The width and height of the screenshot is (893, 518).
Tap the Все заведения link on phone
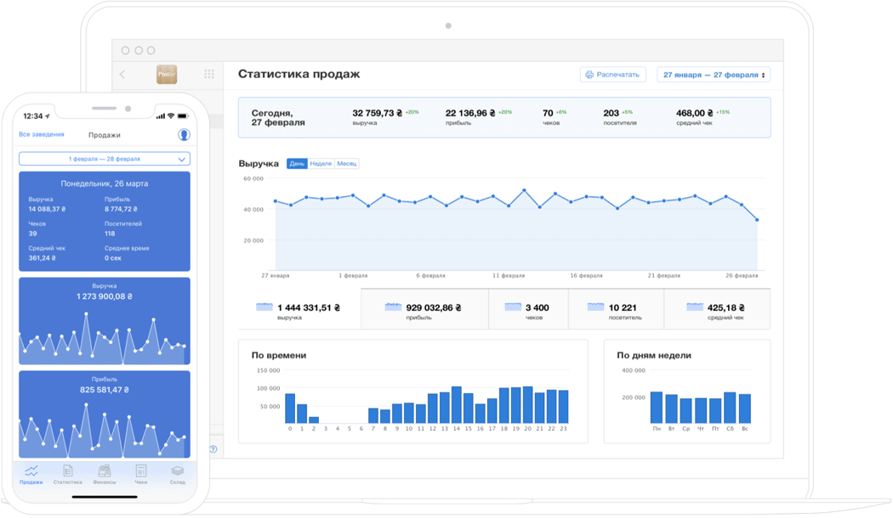tap(41, 135)
